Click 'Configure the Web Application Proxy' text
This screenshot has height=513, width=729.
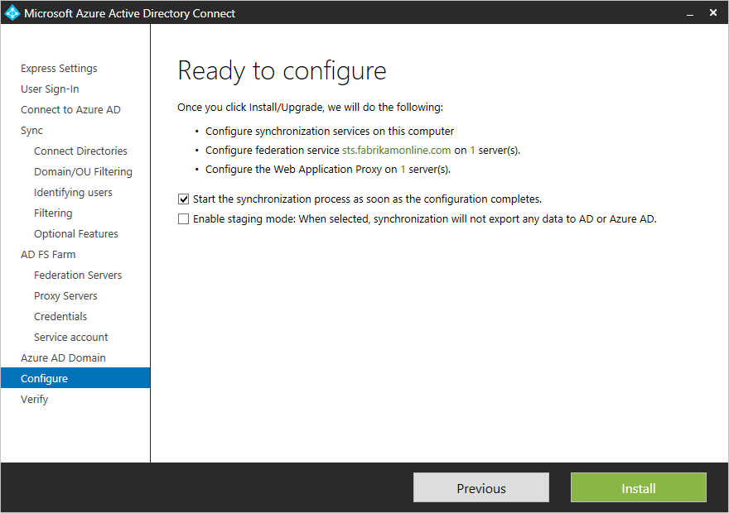click(x=293, y=170)
